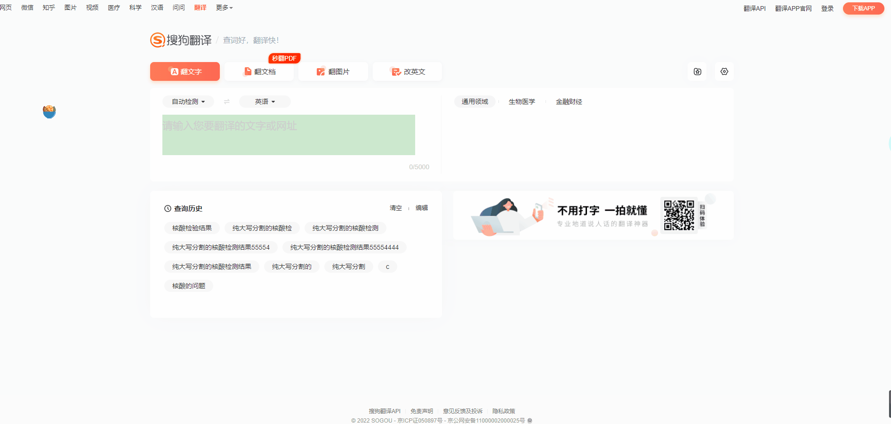Open 图片 in top navigation

[x=71, y=8]
